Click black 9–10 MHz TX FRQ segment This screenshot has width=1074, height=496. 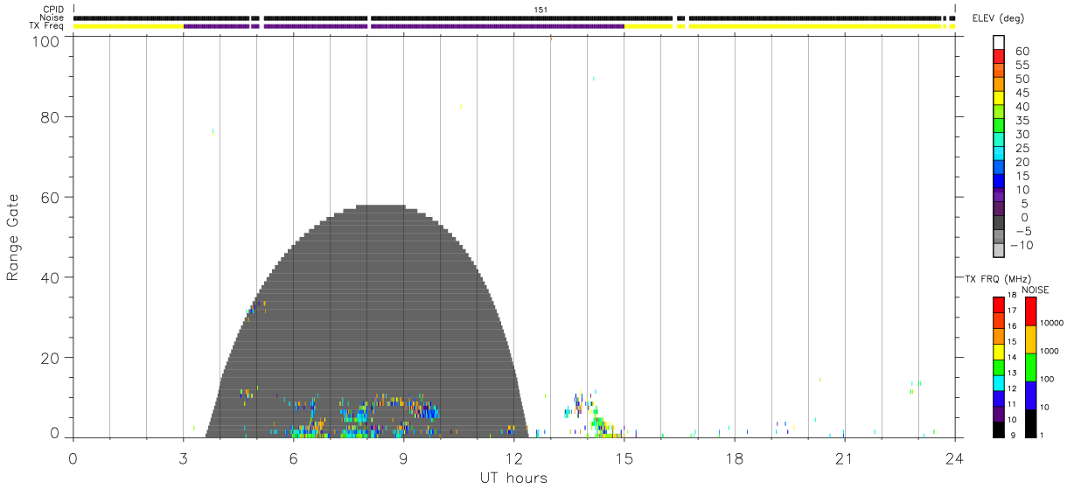pyautogui.click(x=998, y=430)
